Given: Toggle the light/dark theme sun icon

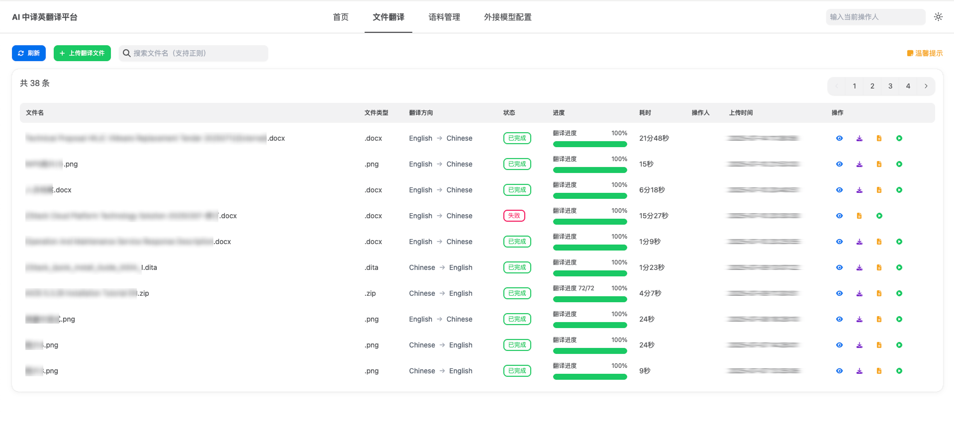Looking at the screenshot, I should [x=938, y=17].
